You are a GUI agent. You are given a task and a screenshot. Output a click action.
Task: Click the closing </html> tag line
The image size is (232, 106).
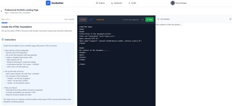point(82,64)
